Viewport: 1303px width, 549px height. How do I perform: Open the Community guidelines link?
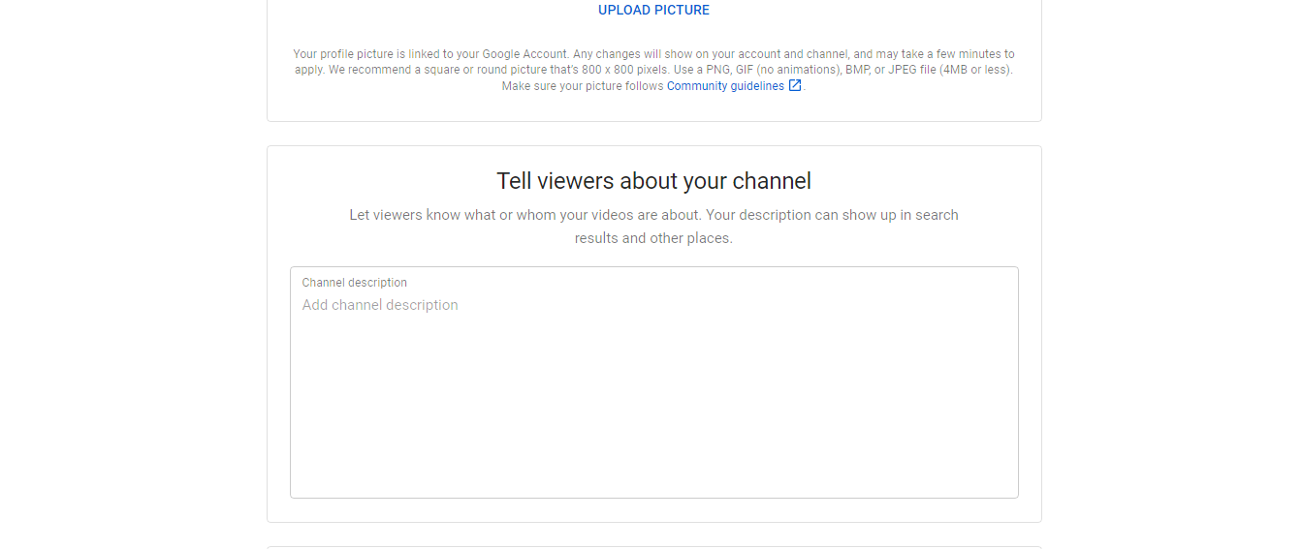point(725,86)
